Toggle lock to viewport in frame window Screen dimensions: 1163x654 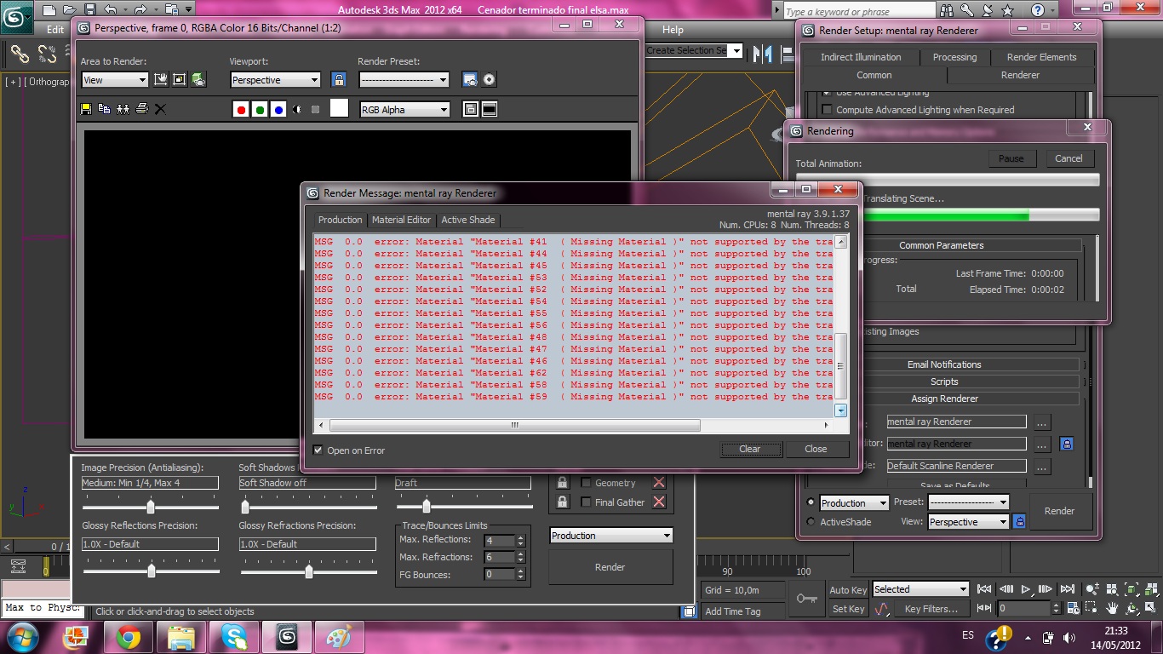(339, 80)
